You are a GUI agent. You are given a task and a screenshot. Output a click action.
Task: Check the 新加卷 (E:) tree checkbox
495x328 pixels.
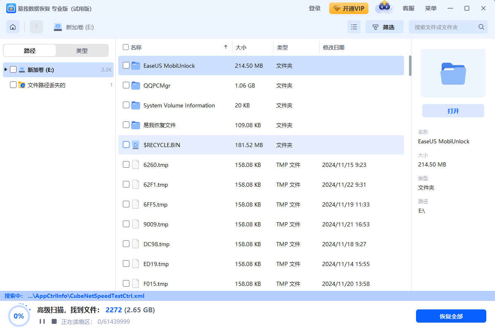point(13,69)
